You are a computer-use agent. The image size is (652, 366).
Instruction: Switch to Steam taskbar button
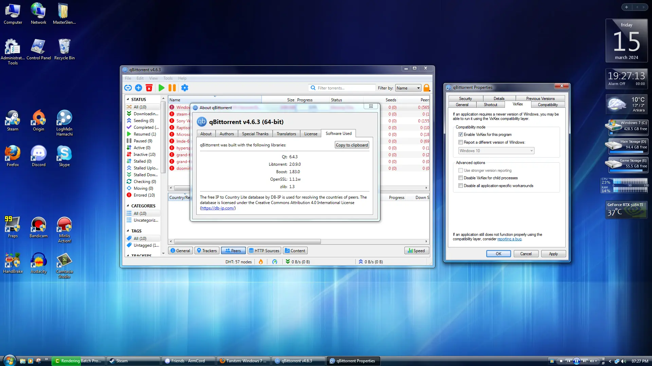tap(134, 361)
